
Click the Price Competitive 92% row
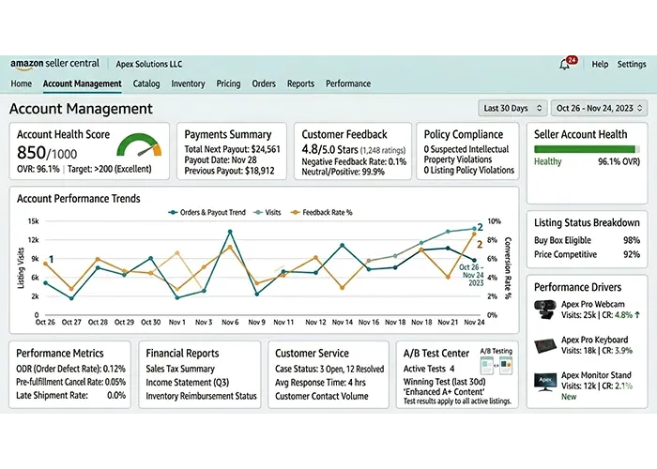[x=587, y=254]
